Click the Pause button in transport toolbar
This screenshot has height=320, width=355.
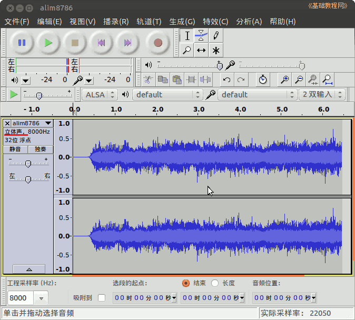click(22, 43)
